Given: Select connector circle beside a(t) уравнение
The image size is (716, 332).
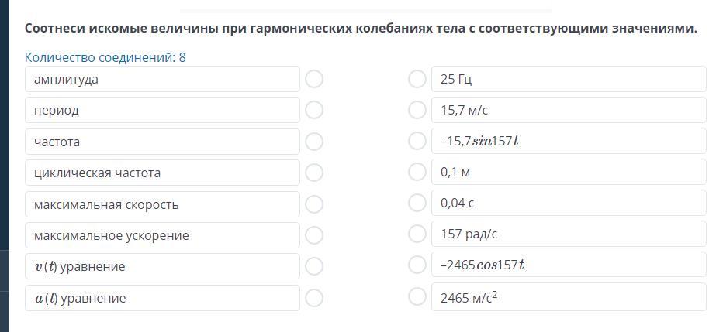Looking at the screenshot, I should 314,298.
